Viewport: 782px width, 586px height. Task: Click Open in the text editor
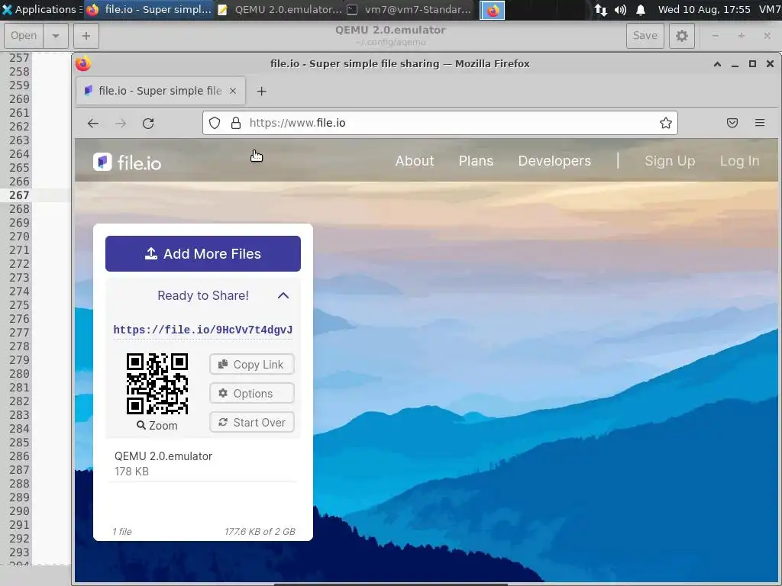[24, 36]
